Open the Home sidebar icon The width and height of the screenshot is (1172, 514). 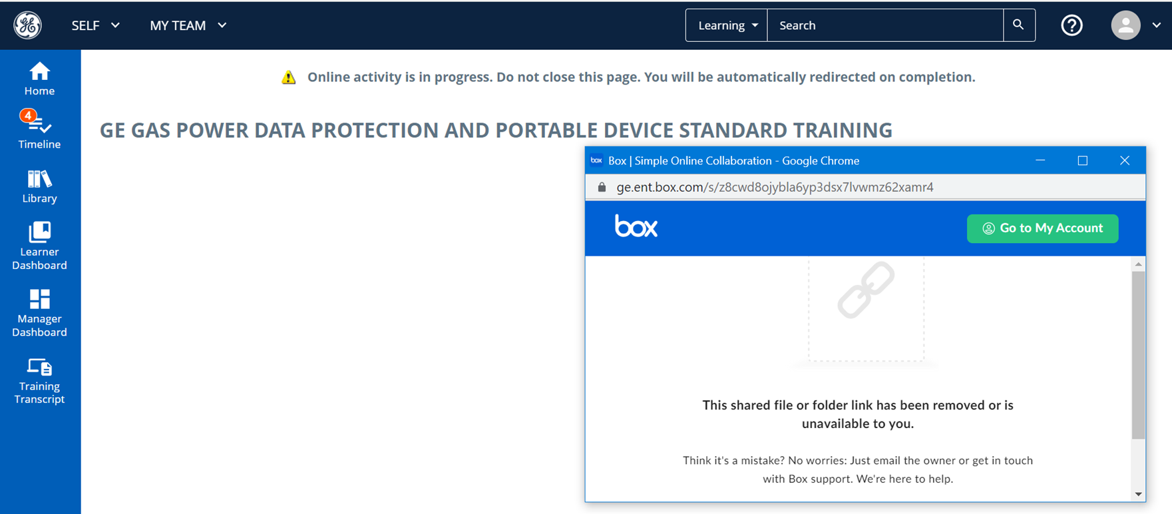point(39,79)
